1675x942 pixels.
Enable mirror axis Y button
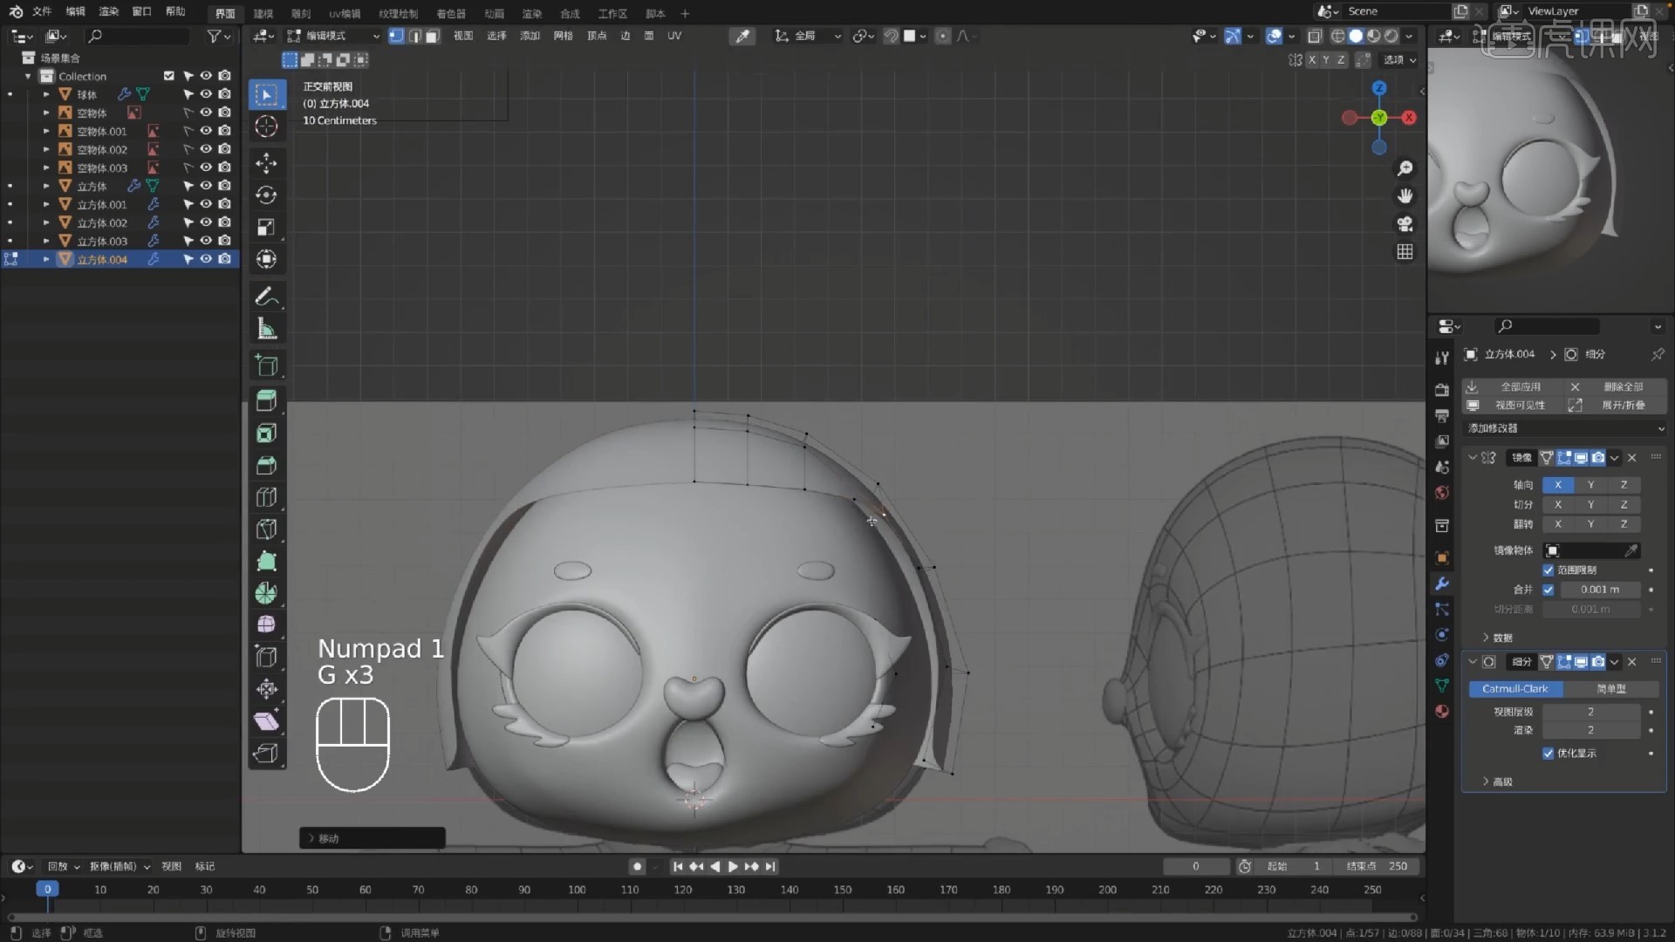(x=1590, y=485)
